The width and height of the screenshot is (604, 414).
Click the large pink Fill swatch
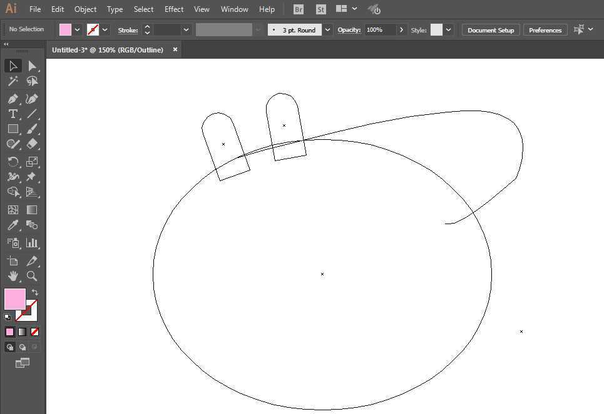point(15,298)
